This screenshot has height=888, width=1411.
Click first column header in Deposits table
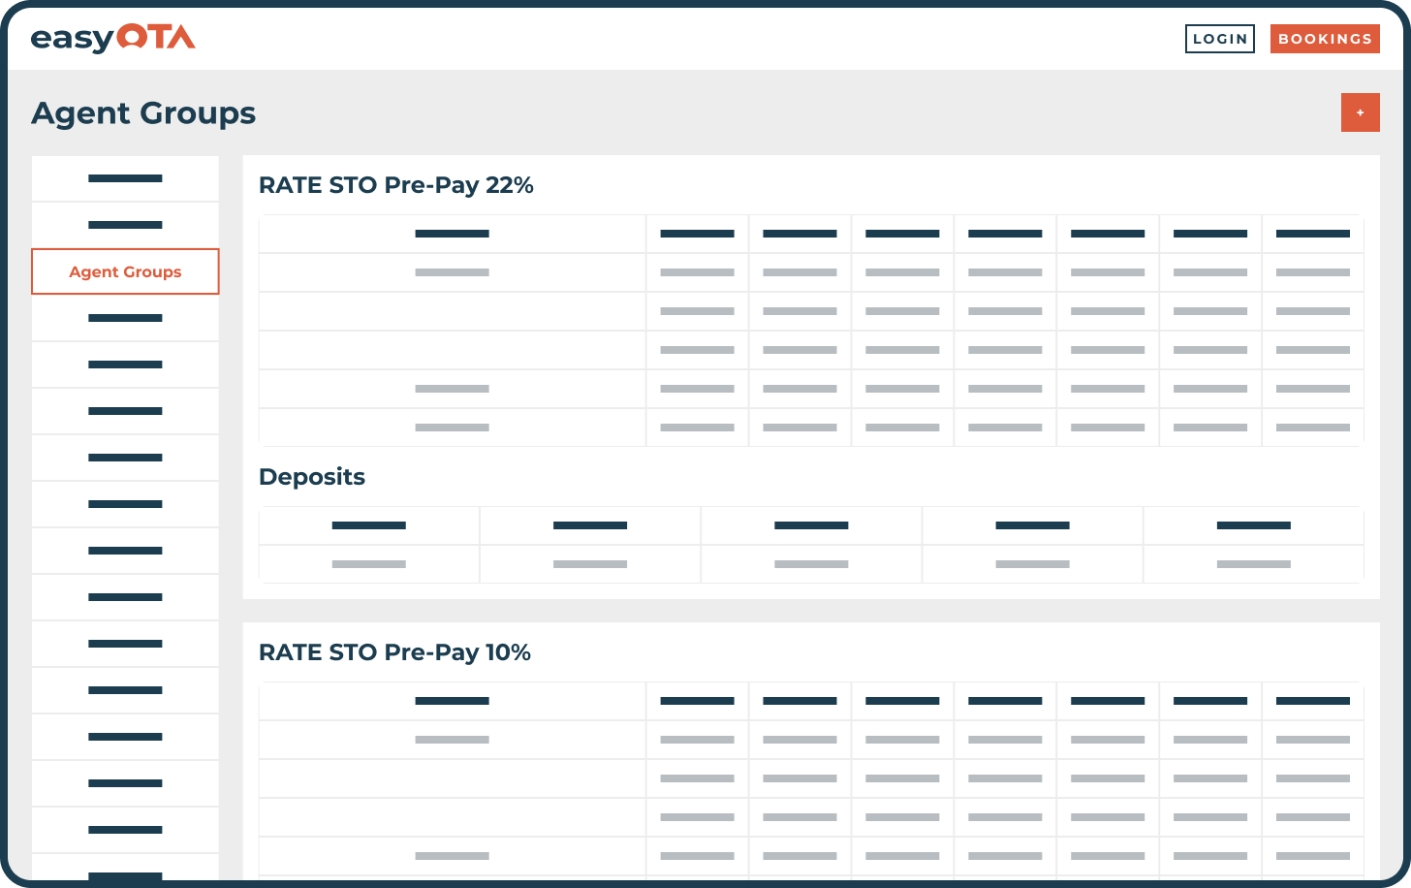(x=368, y=525)
